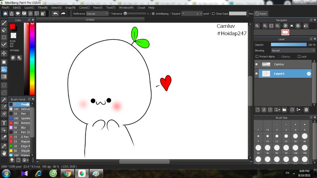Hide the Layer1 layer

[x=257, y=74]
